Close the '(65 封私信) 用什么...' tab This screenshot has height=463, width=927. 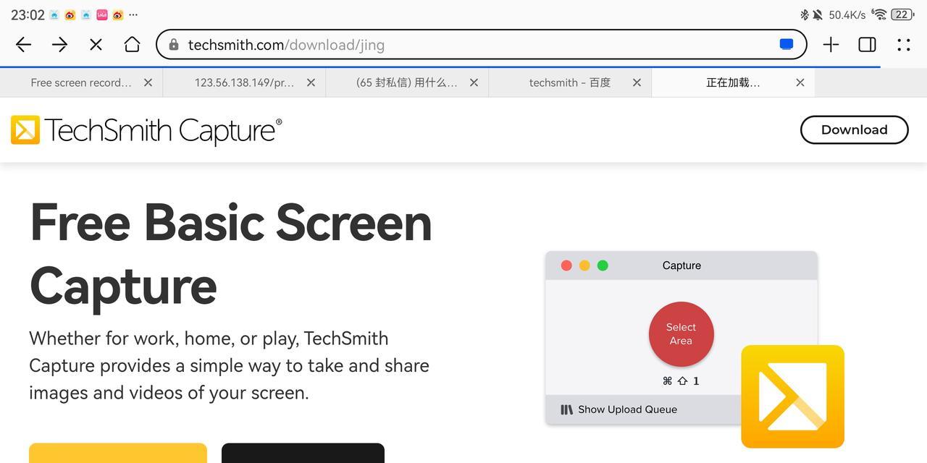(474, 82)
